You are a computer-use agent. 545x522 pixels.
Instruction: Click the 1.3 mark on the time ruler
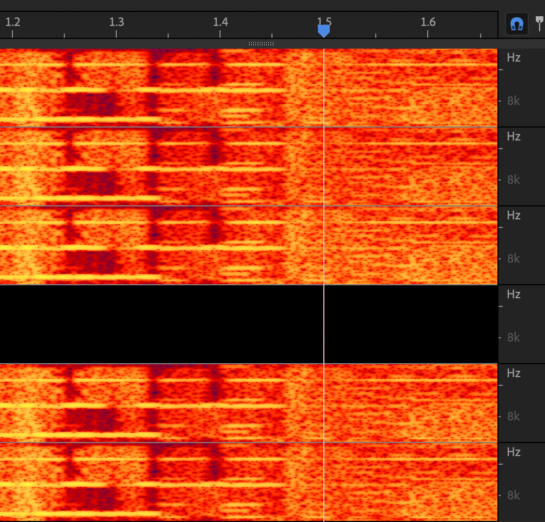[116, 23]
